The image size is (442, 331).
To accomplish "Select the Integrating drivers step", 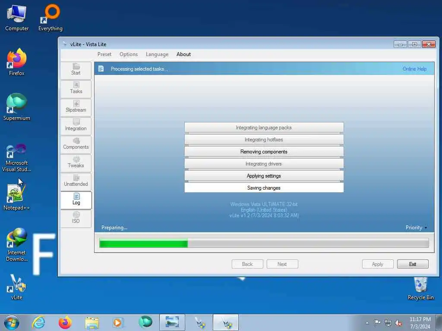I will click(264, 164).
